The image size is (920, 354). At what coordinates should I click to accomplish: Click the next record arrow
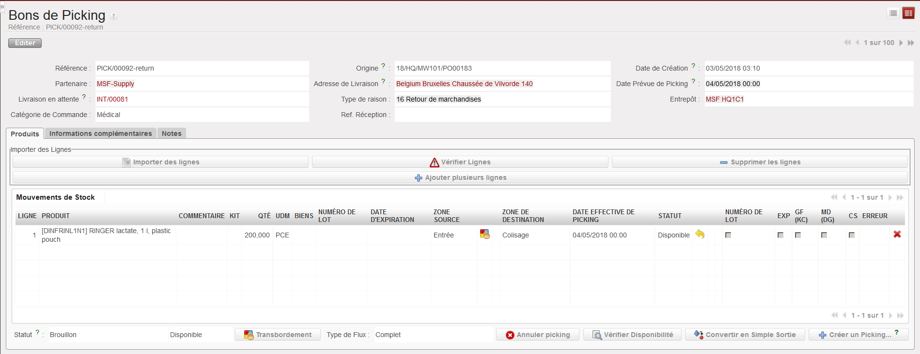point(901,43)
